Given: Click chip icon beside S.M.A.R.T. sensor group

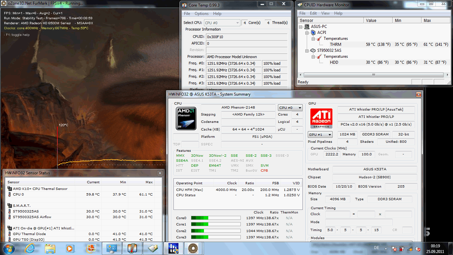Looking at the screenshot, I should click(10, 206).
